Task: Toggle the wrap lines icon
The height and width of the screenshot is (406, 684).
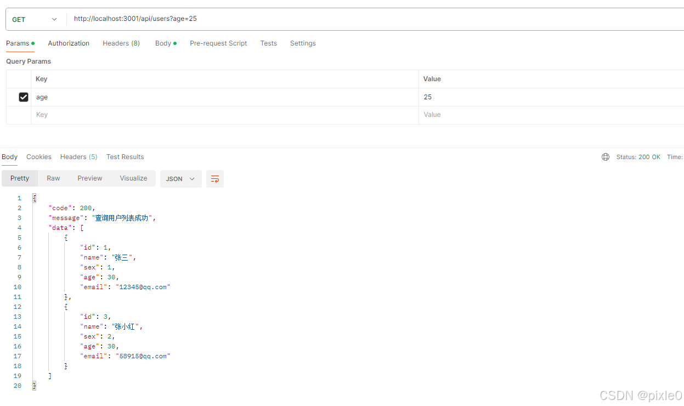Action: 215,179
